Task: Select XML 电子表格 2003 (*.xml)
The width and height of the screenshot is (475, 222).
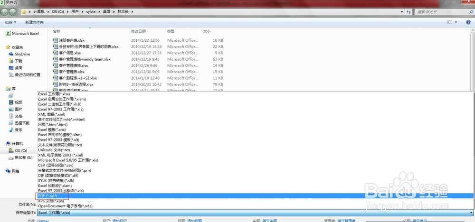Action: [x=255, y=155]
